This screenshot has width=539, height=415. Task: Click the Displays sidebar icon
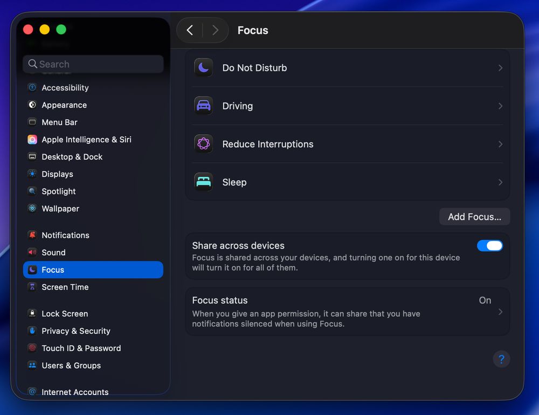coord(32,174)
